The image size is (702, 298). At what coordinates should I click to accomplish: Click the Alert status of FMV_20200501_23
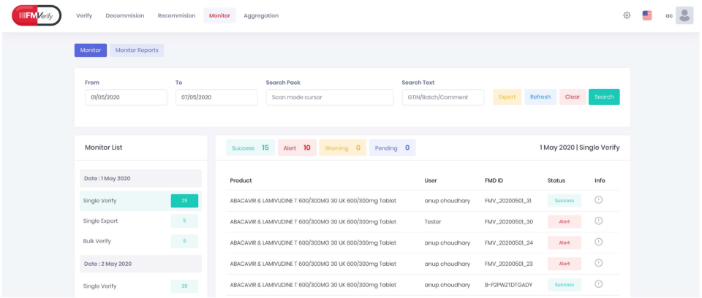[x=564, y=264]
